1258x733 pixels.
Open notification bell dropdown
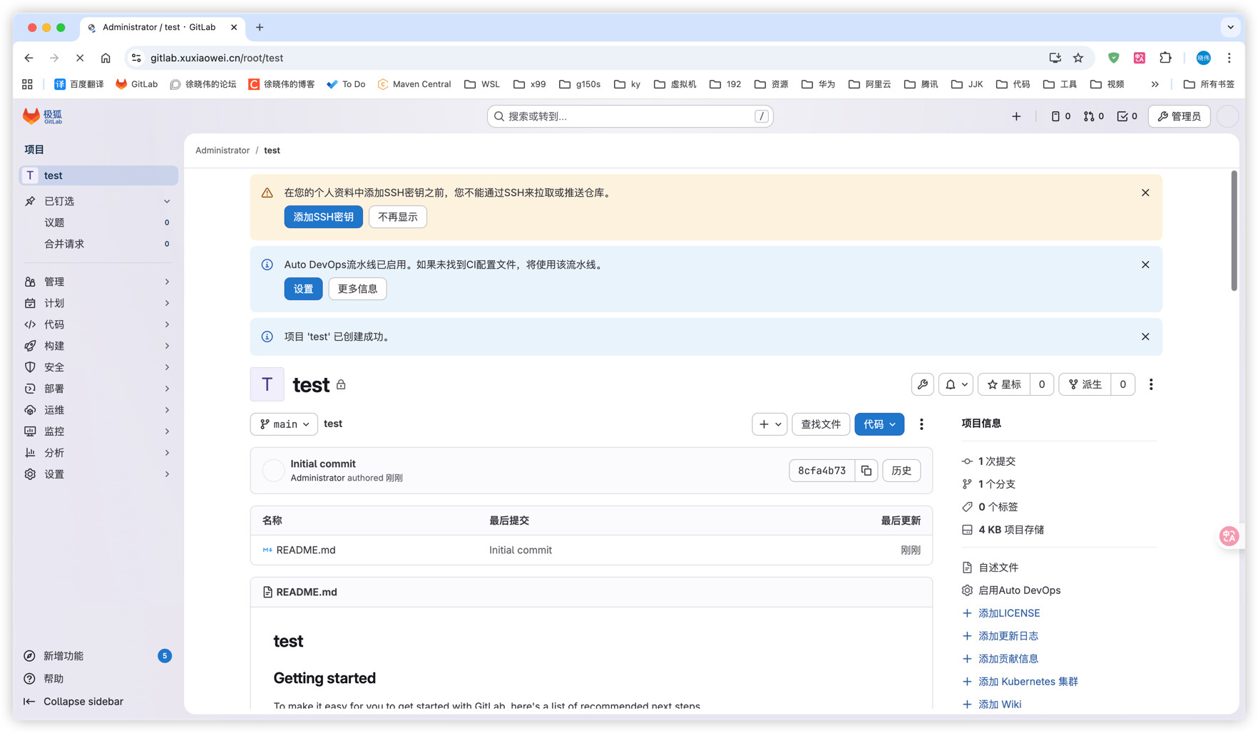956,384
